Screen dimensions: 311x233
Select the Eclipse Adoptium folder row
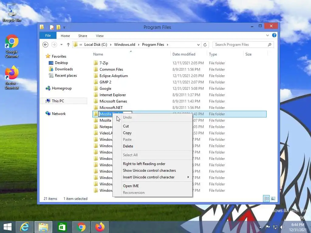(x=179, y=76)
